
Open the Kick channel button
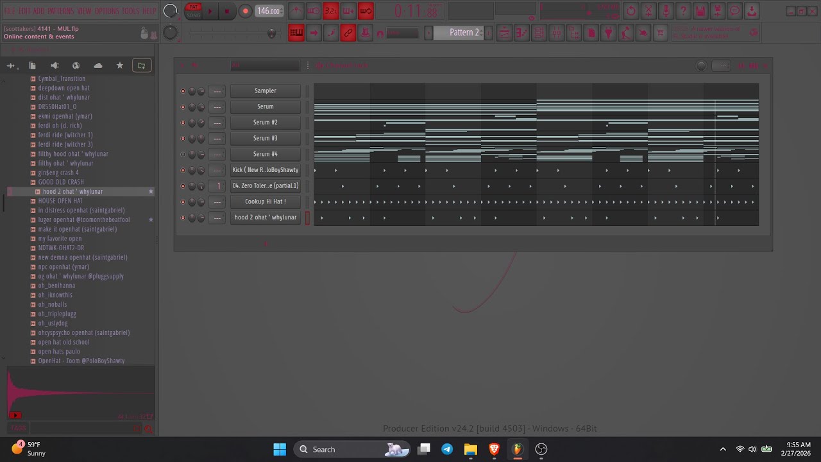(266, 170)
